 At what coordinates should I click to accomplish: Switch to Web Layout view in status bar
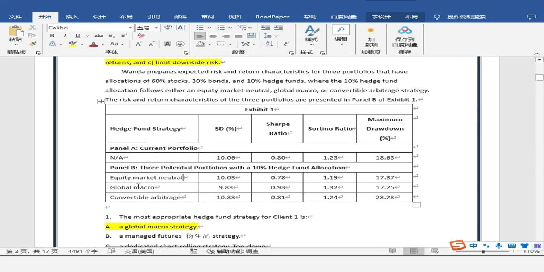435,251
